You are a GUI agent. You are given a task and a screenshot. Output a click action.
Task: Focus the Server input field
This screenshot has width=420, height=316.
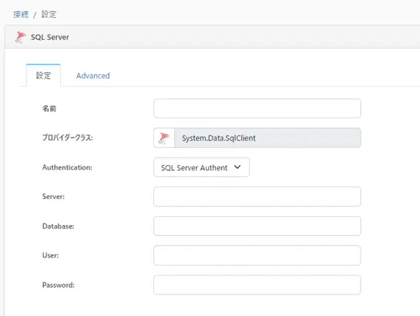[257, 197]
